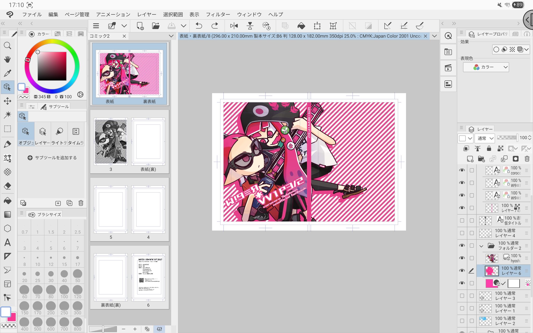Toggle lock layer icon
The width and height of the screenshot is (533, 333).
(x=489, y=148)
